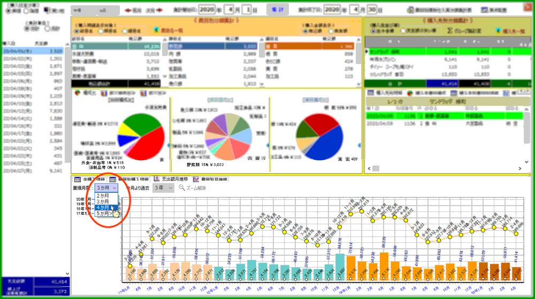535x299 pixels.
Task: Select the second radio in right store panel
Action: point(403,30)
